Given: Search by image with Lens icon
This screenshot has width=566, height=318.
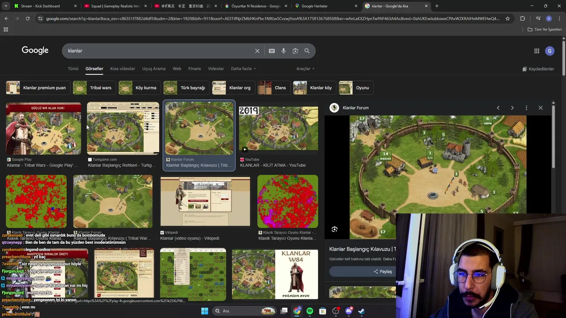Looking at the screenshot, I should [295, 51].
